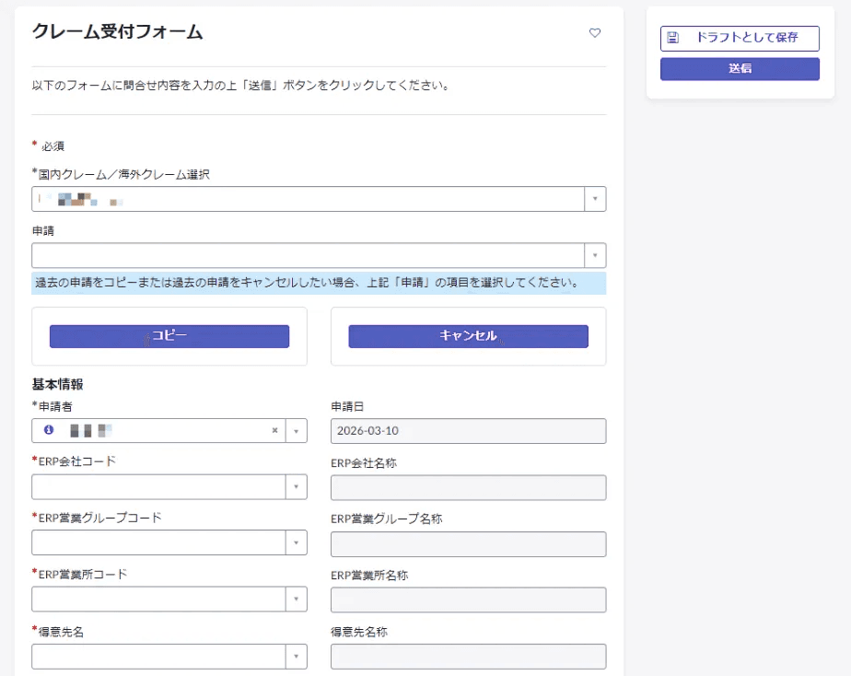Expand the 得意先名 dropdown arrow

point(296,656)
